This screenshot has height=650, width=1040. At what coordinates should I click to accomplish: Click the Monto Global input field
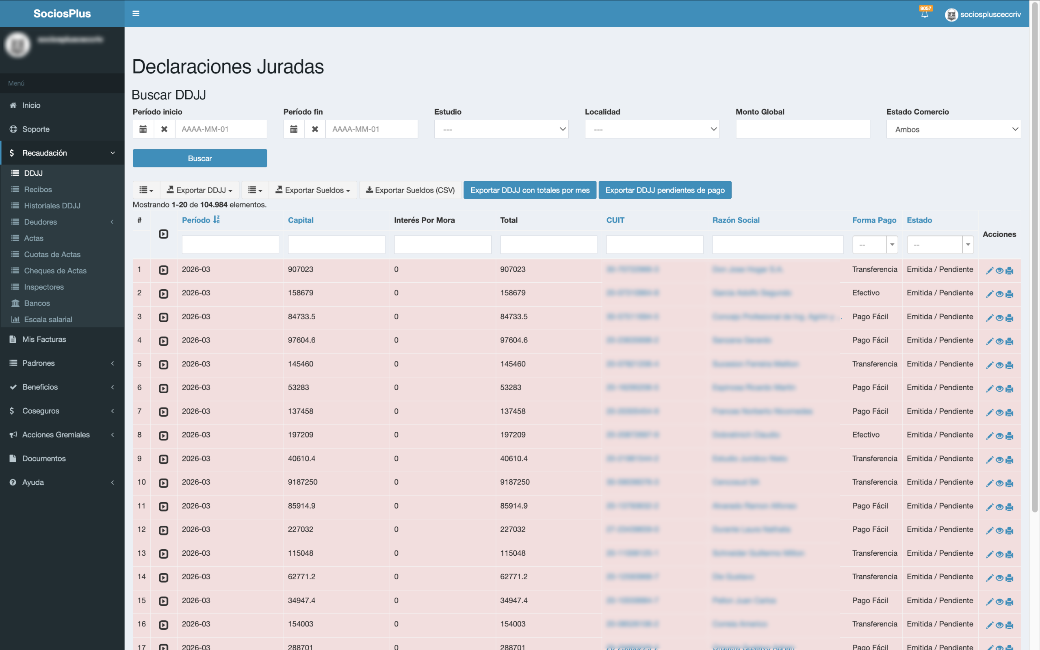click(x=802, y=129)
